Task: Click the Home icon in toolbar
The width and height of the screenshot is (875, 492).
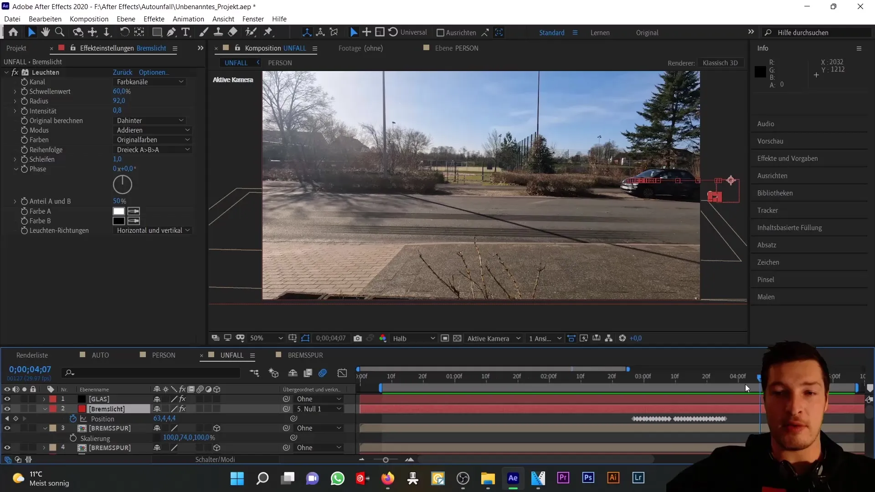Action: coord(13,32)
